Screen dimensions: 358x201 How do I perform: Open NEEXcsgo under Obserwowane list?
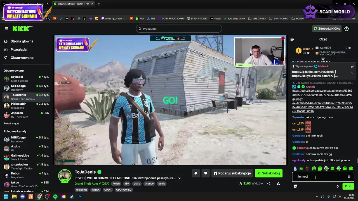[26, 88]
